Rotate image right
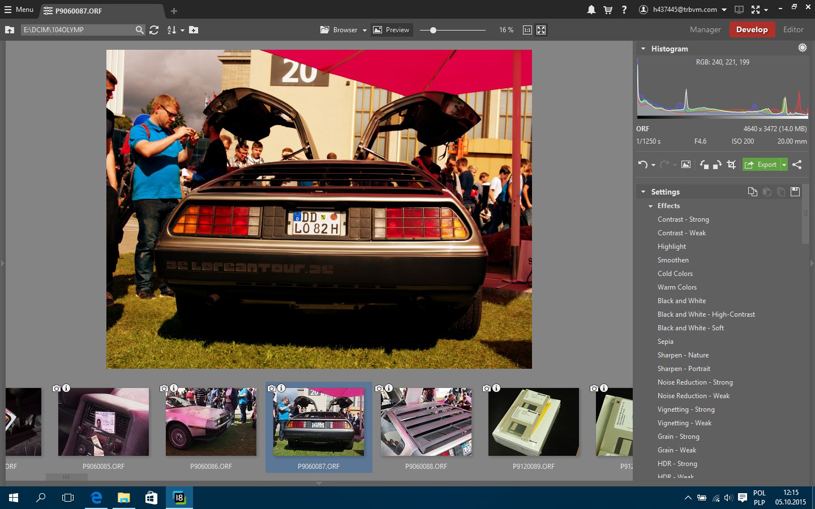The width and height of the screenshot is (815, 509). pyautogui.click(x=717, y=165)
